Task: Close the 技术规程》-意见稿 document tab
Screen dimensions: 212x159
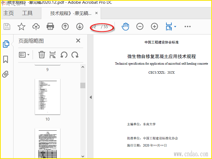Action: 96,13
